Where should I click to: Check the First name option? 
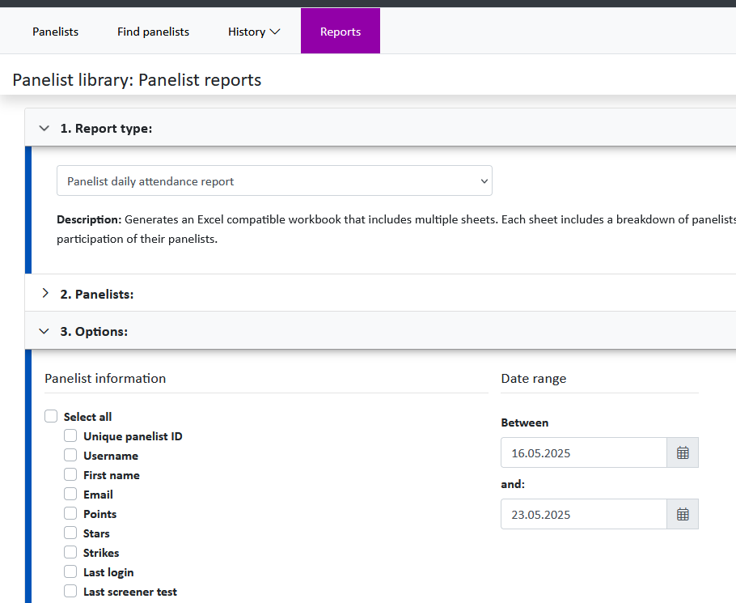pos(70,475)
